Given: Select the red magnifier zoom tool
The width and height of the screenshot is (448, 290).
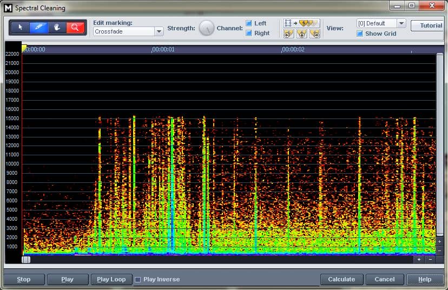Looking at the screenshot, I should pyautogui.click(x=75, y=28).
